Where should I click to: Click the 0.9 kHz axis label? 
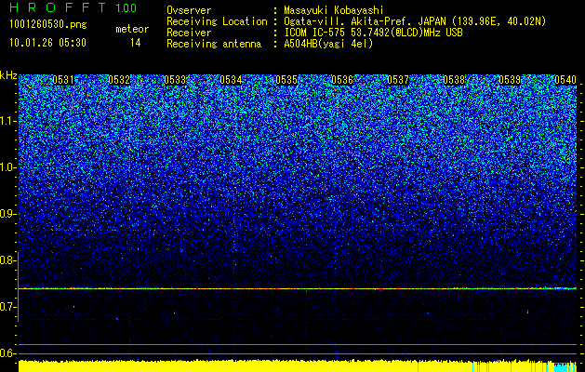pos(8,214)
